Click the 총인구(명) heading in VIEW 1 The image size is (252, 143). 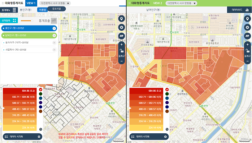tap(26, 10)
